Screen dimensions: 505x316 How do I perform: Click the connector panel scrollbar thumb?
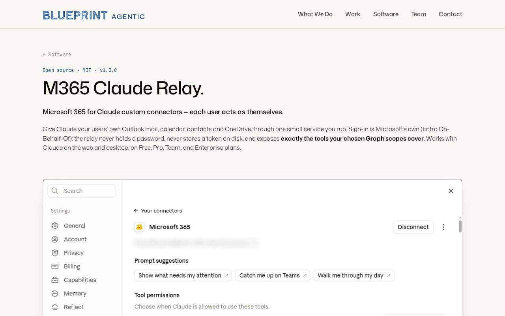[x=460, y=226]
